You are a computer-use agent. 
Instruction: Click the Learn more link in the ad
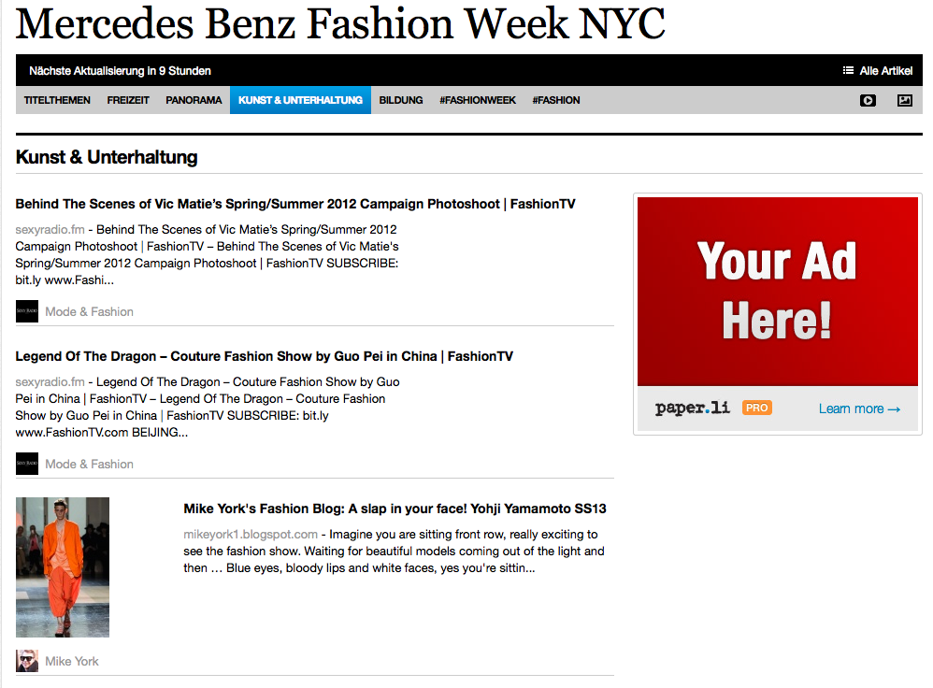pos(859,408)
